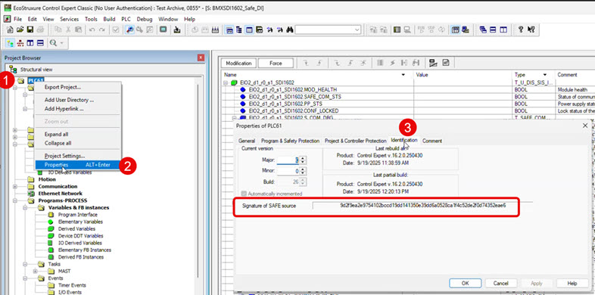Open the zoom options dropdown arrow

pos(61,43)
